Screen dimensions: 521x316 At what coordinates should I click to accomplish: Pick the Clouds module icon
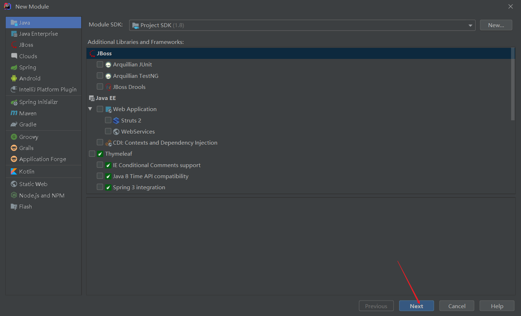click(x=14, y=56)
